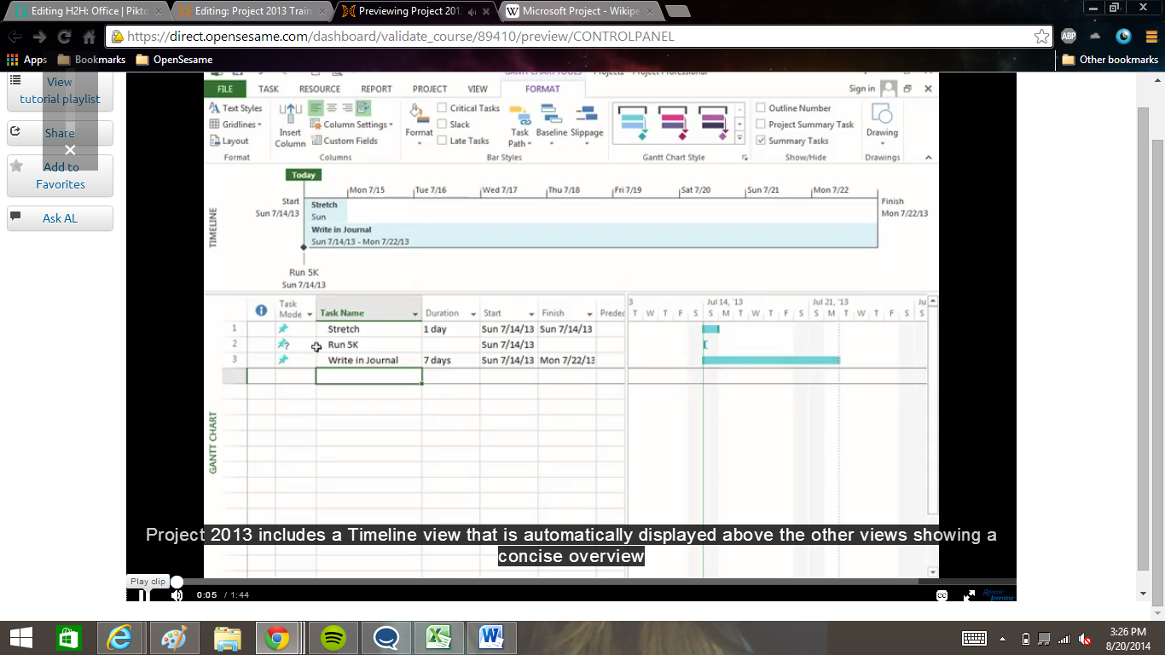Open Gridlines dropdown
Image resolution: width=1165 pixels, height=655 pixels.
(x=235, y=125)
